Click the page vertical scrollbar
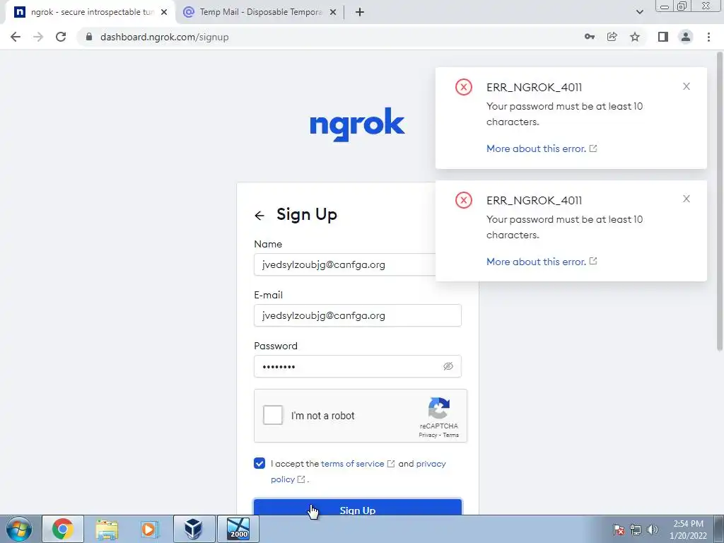 point(719,201)
